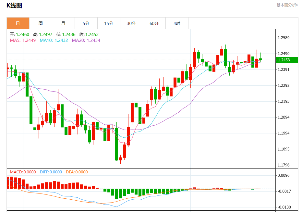Click the lowest red candlestick near 1.1796

[121, 159]
